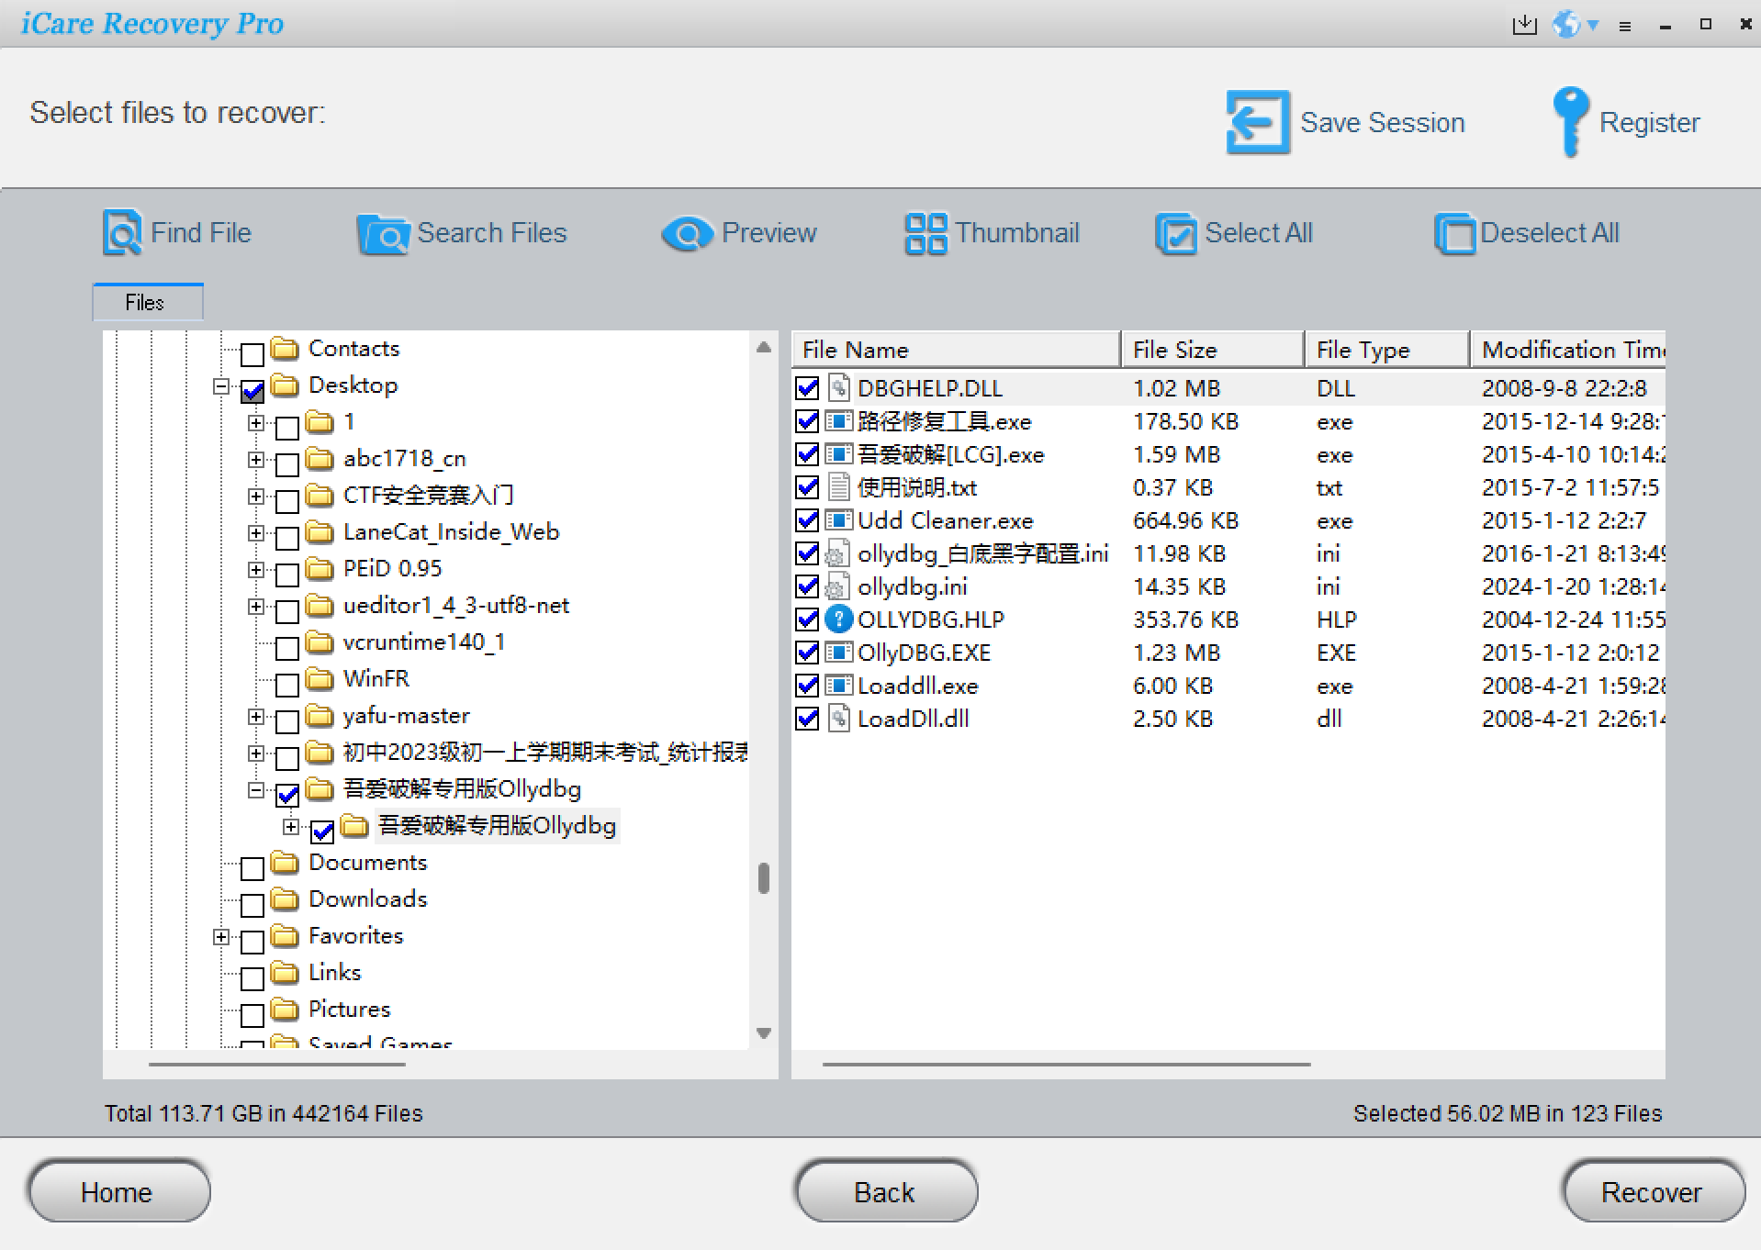Click the download icon in title bar
The width and height of the screenshot is (1761, 1250).
click(1523, 24)
